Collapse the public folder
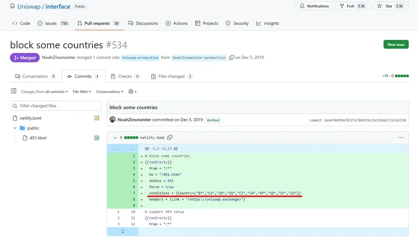Image resolution: width=418 pixels, height=238 pixels. tap(15, 128)
